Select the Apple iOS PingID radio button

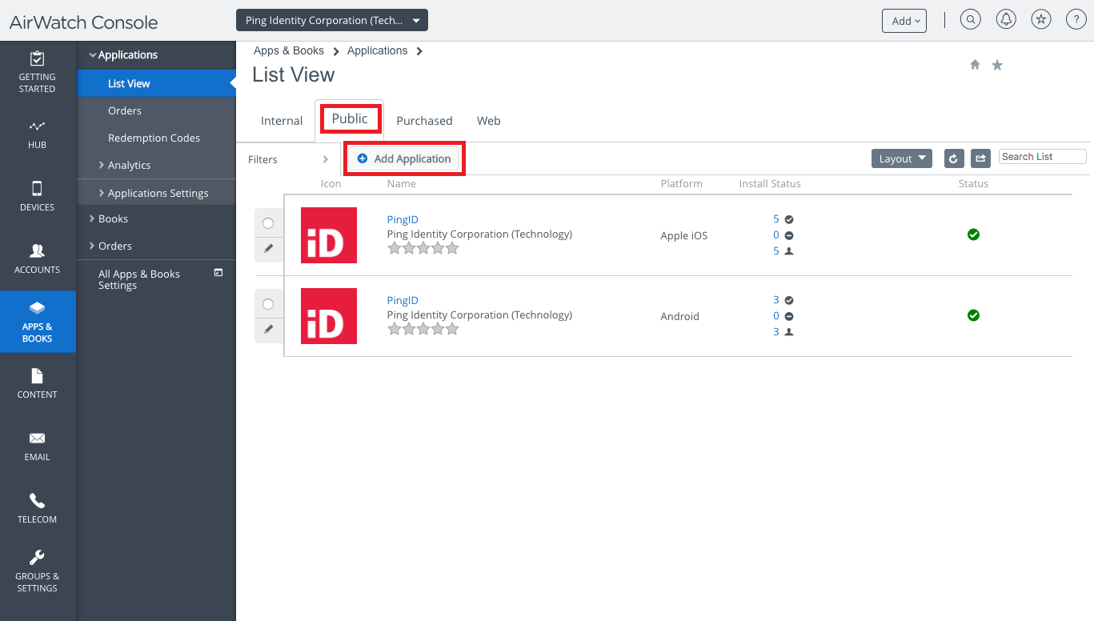268,223
